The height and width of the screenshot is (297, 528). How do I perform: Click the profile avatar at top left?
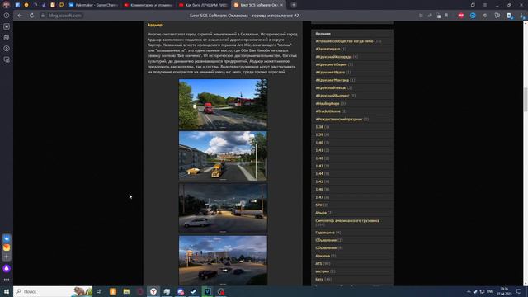(6, 4)
